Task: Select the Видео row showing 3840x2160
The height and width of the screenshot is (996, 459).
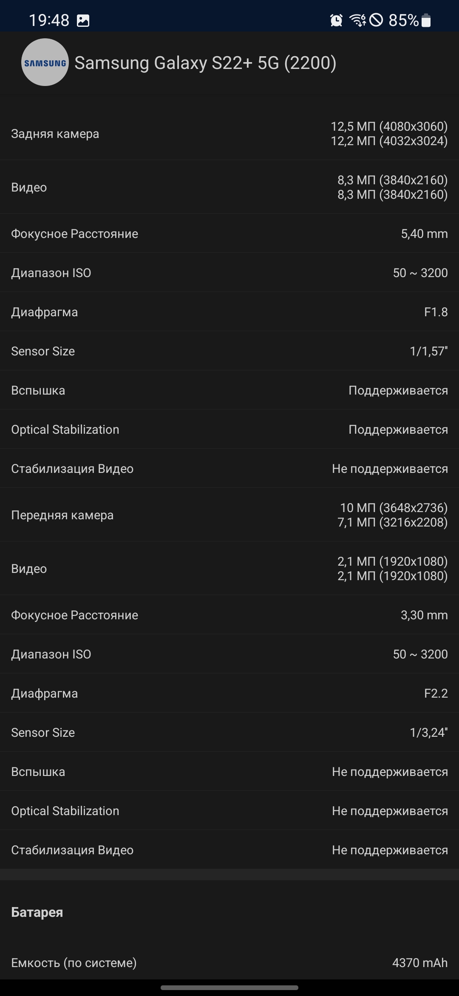Action: (x=229, y=187)
